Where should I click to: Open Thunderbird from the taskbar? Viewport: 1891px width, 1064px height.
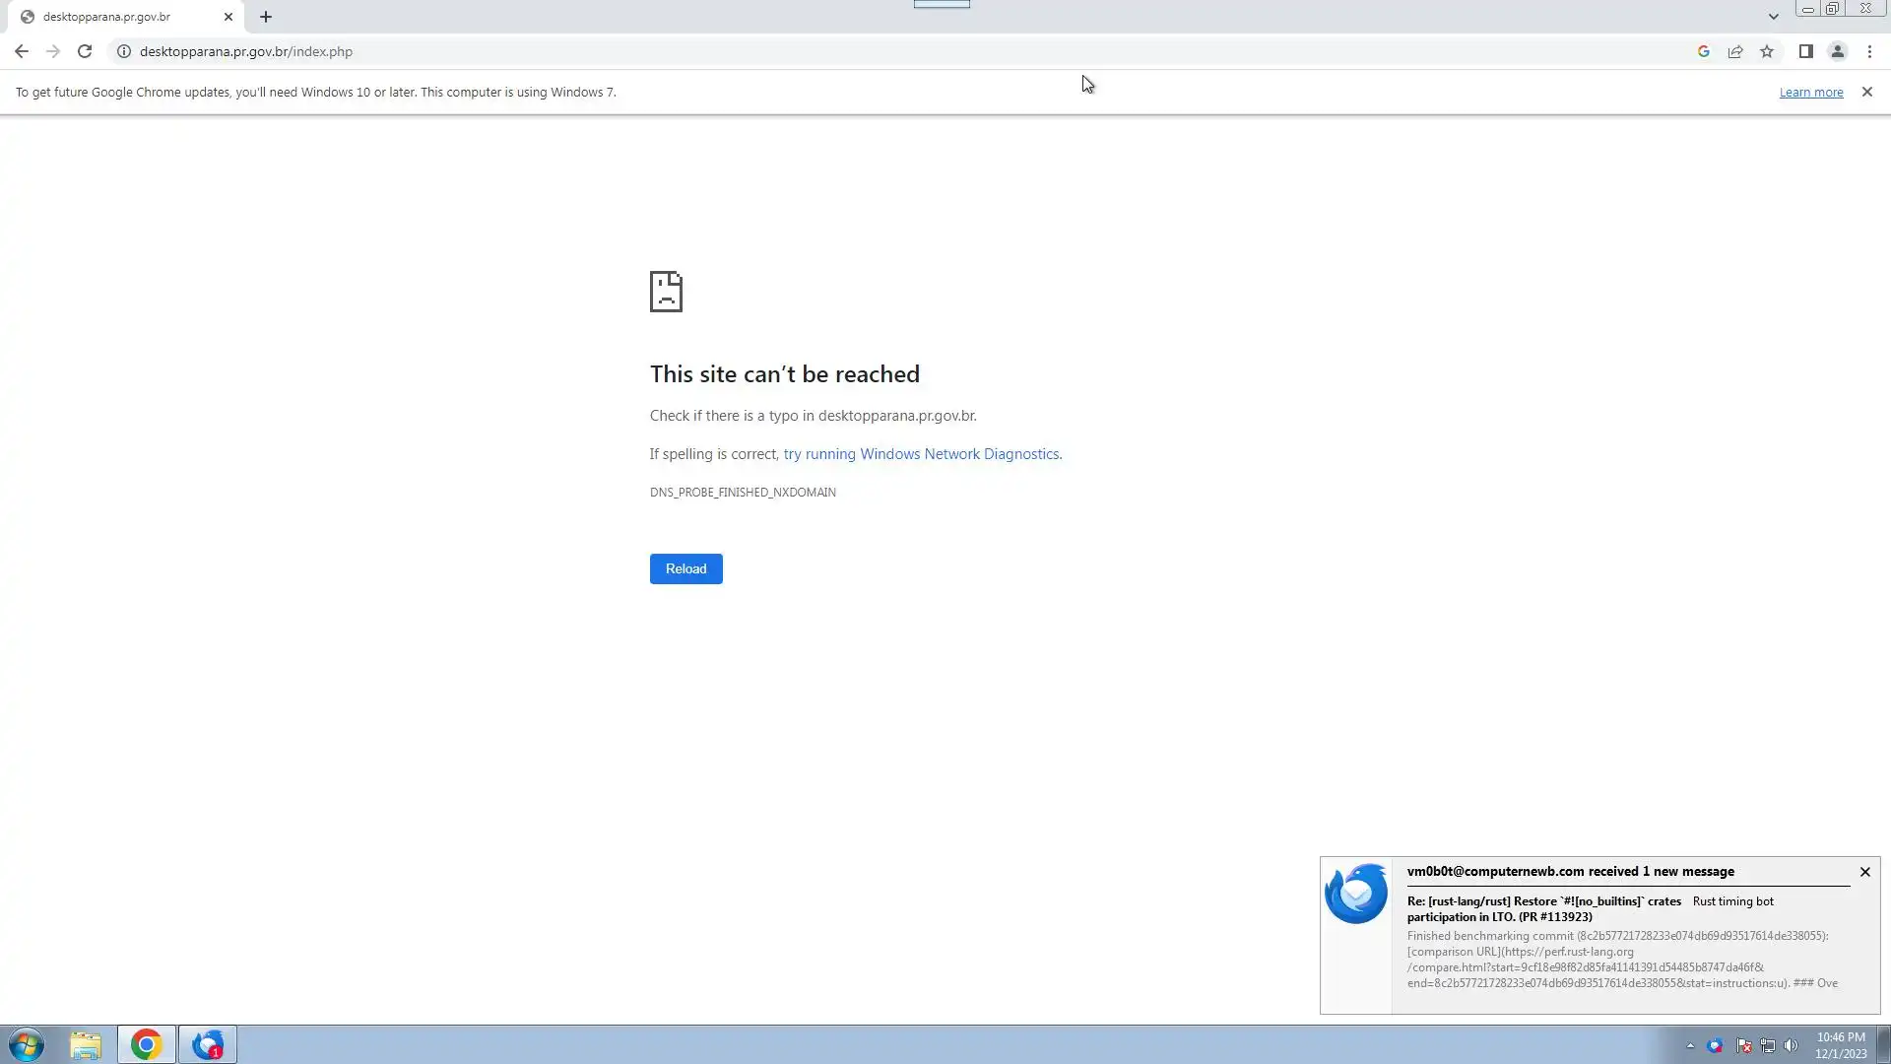pos(208,1044)
